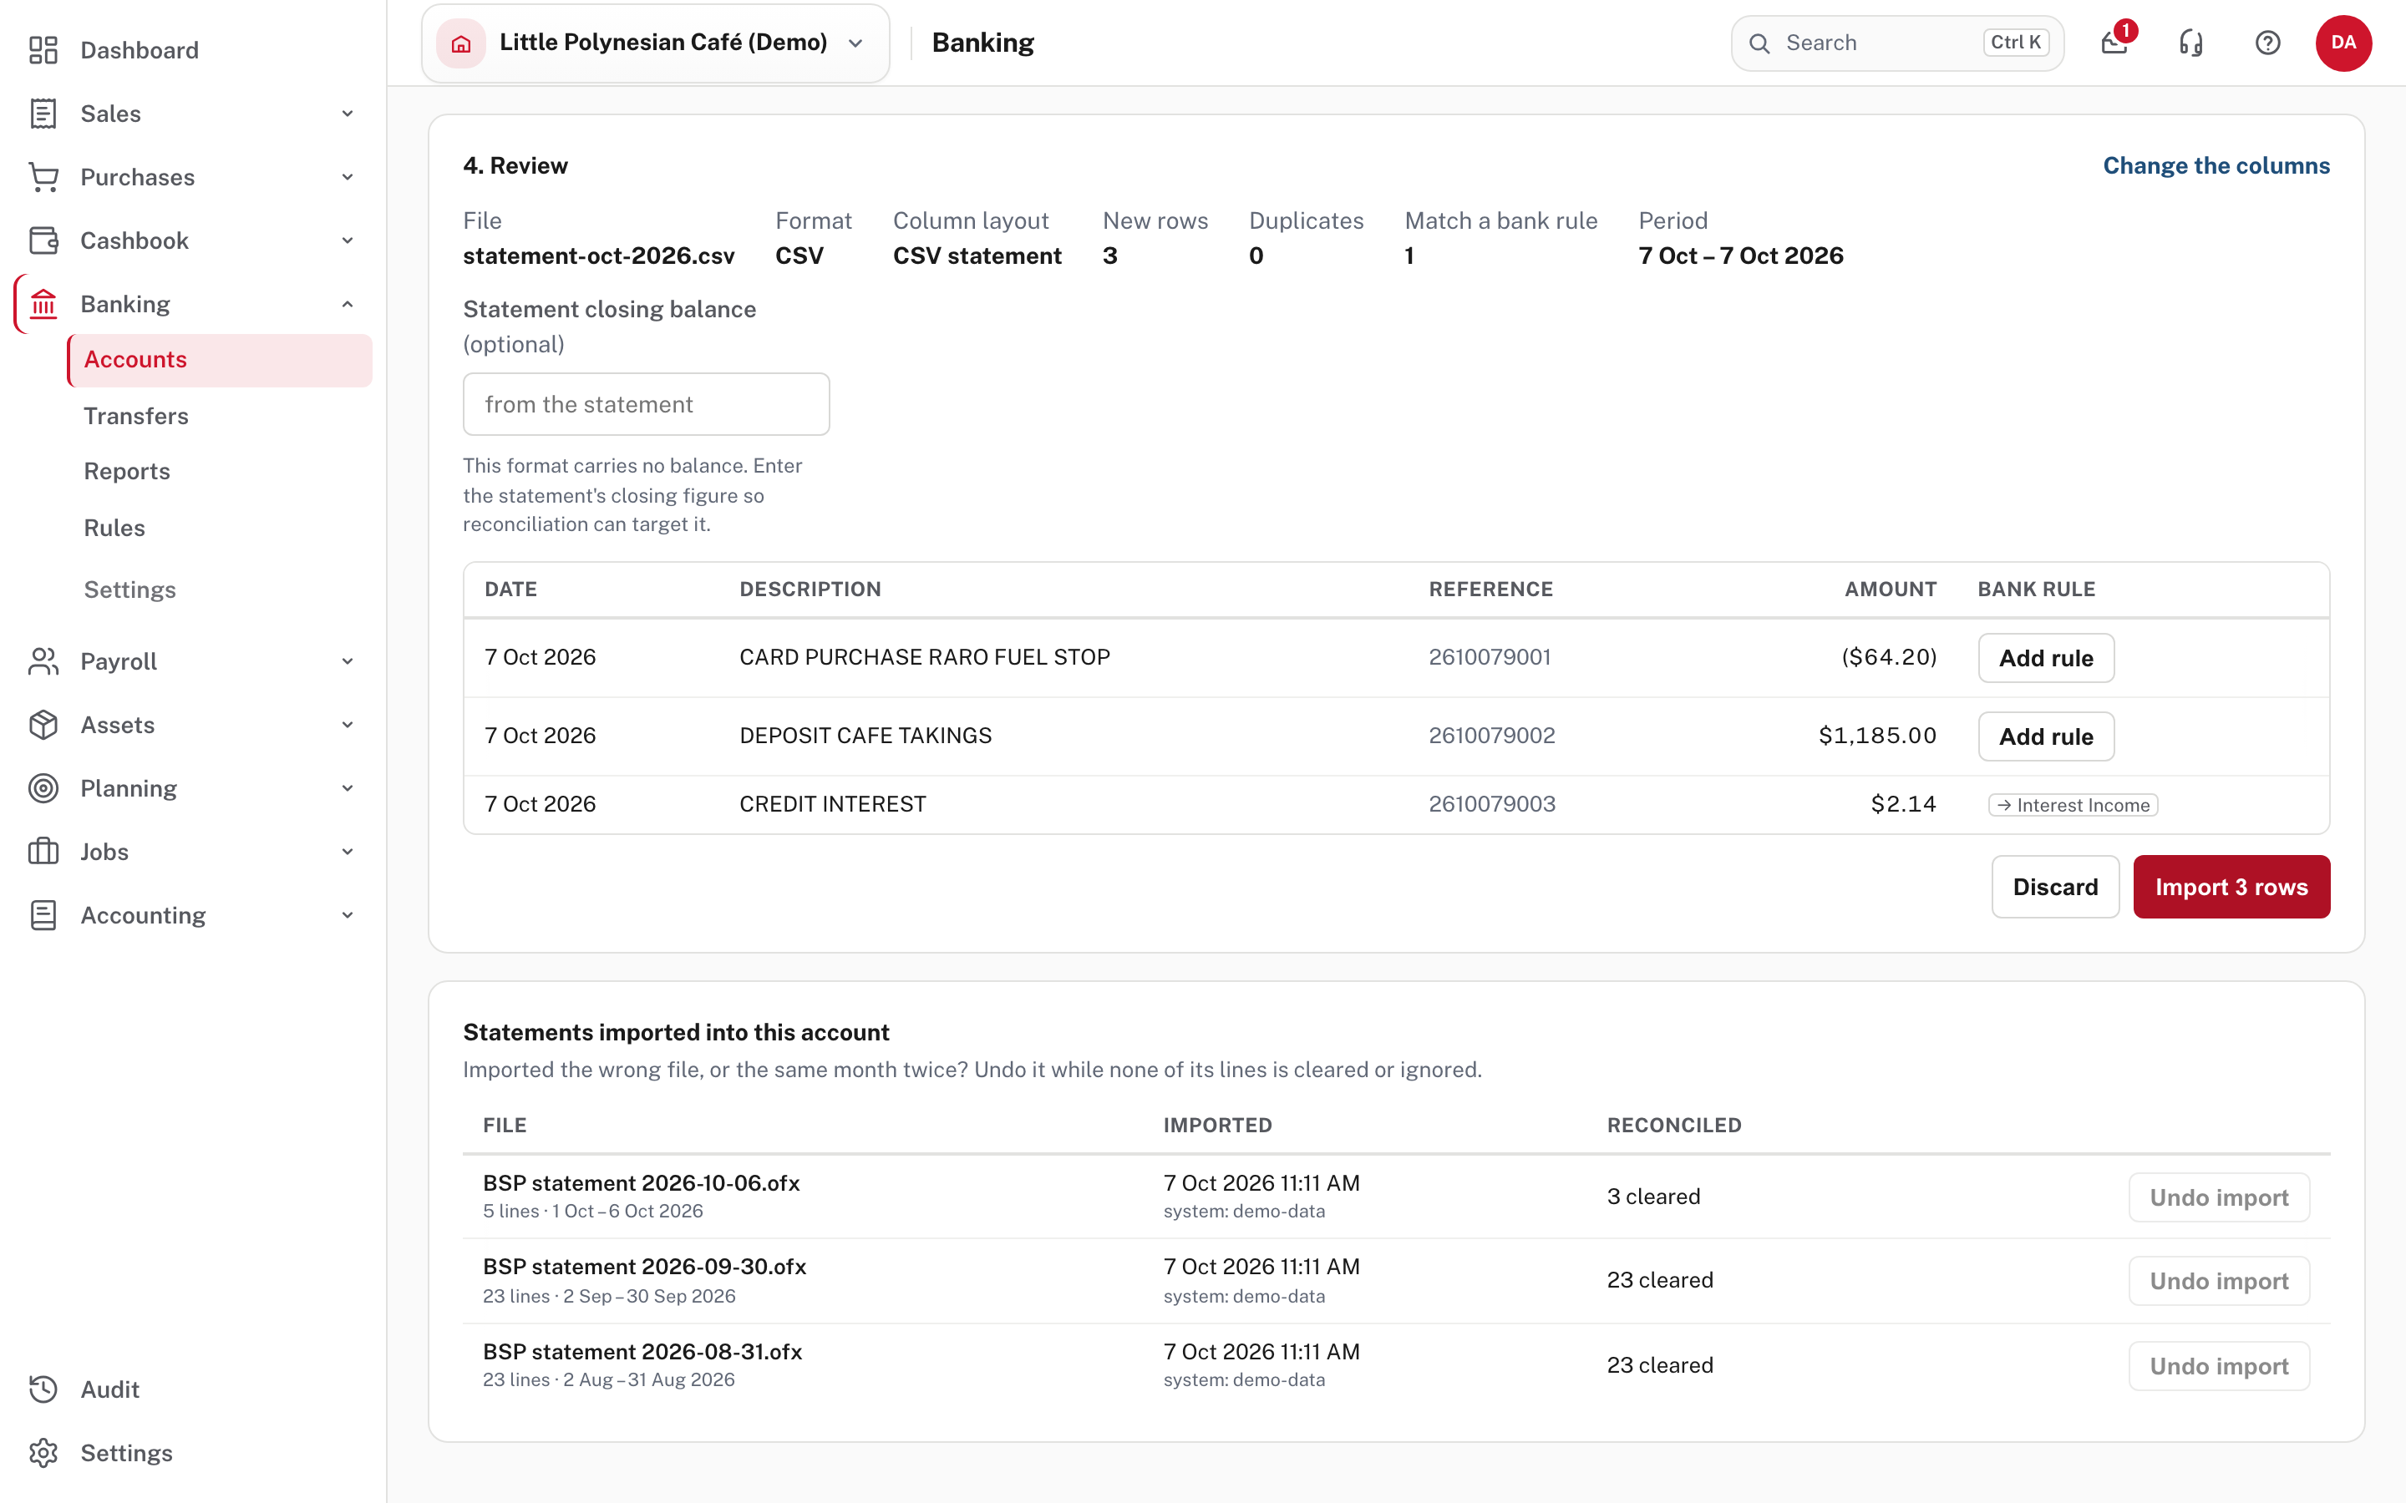2406x1503 pixels.
Task: Open the help question mark icon
Action: (2268, 43)
